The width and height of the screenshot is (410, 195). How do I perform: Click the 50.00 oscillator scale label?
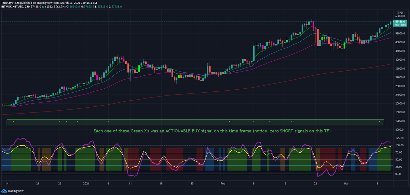click(x=399, y=160)
